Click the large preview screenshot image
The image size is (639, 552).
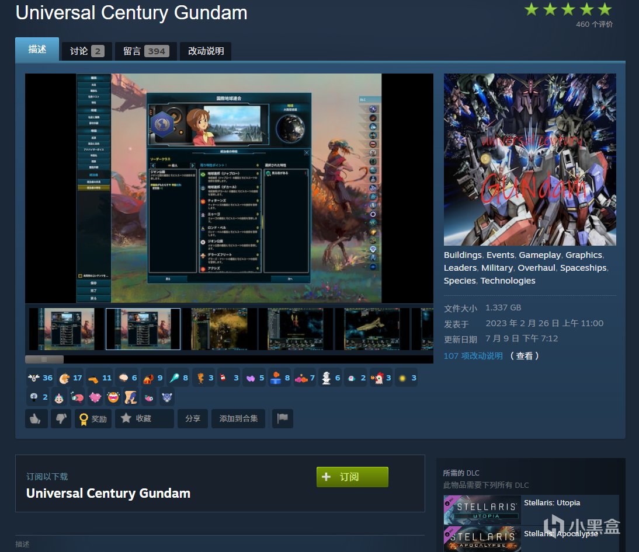(x=229, y=188)
